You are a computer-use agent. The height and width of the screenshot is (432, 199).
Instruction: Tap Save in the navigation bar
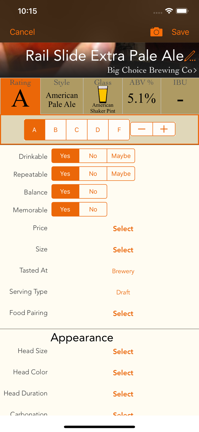(180, 32)
